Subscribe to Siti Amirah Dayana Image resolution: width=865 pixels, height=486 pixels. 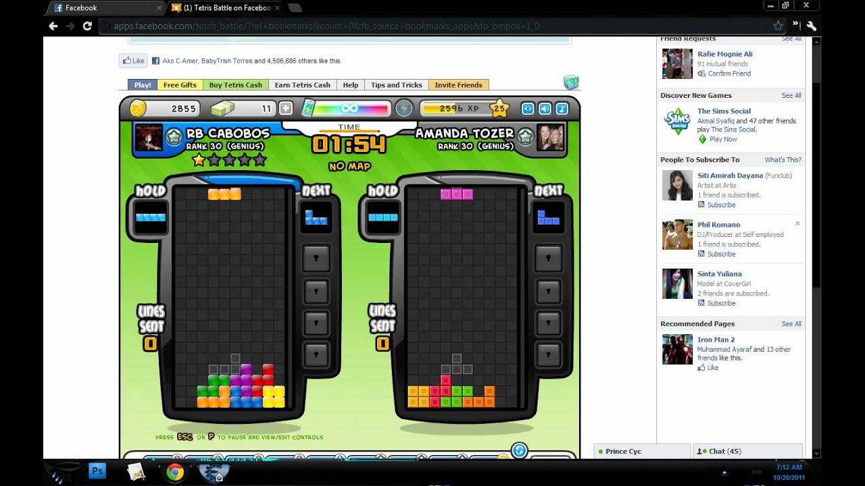point(721,205)
